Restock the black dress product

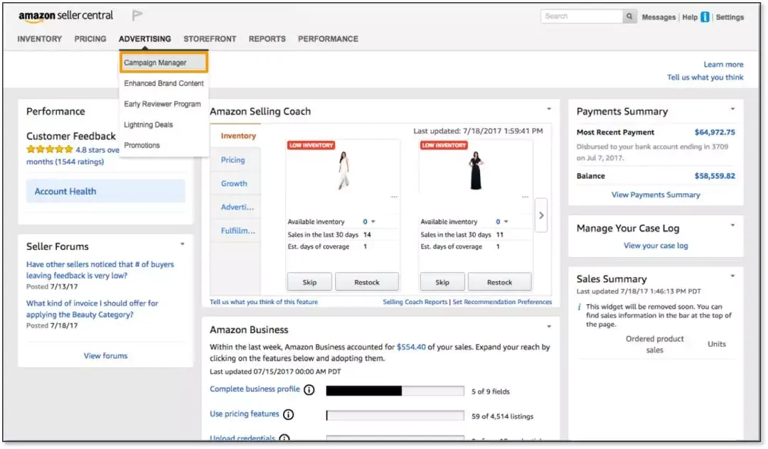click(x=500, y=282)
